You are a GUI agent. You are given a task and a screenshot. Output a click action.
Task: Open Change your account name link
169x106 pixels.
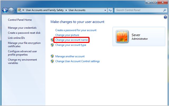coord(71,40)
